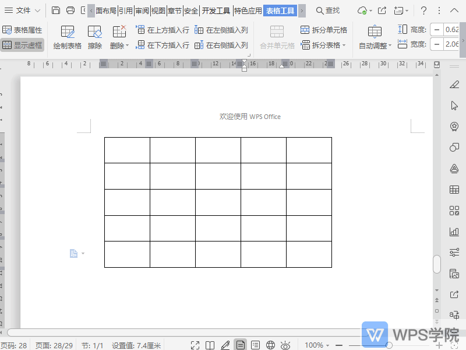Click the zoom slider in the status bar

(x=389, y=345)
